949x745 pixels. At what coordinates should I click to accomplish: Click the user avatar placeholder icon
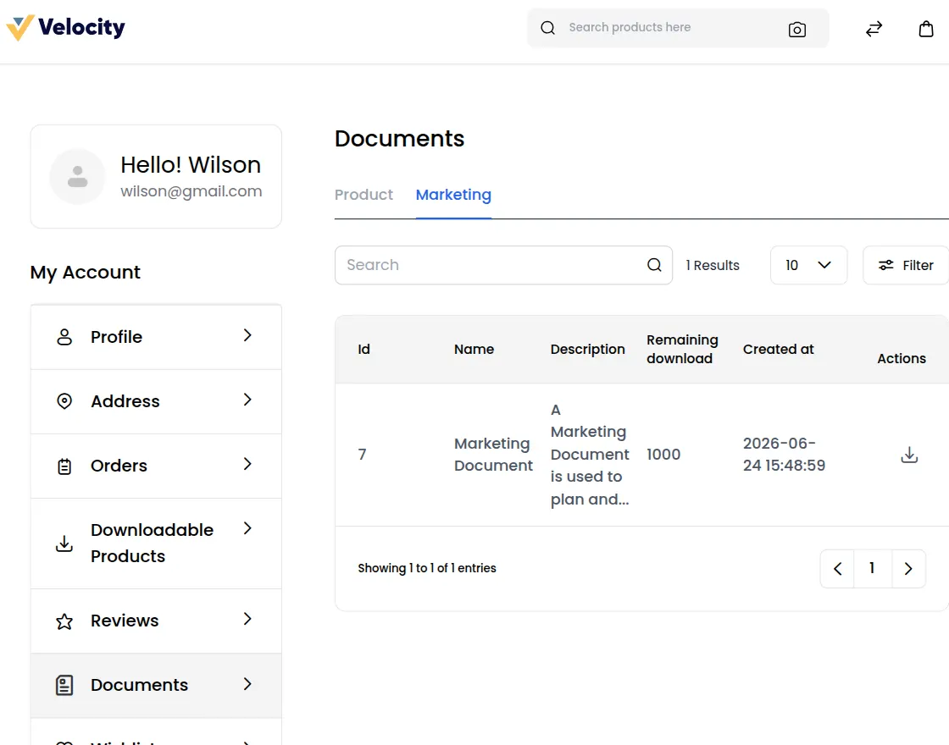coord(77,177)
